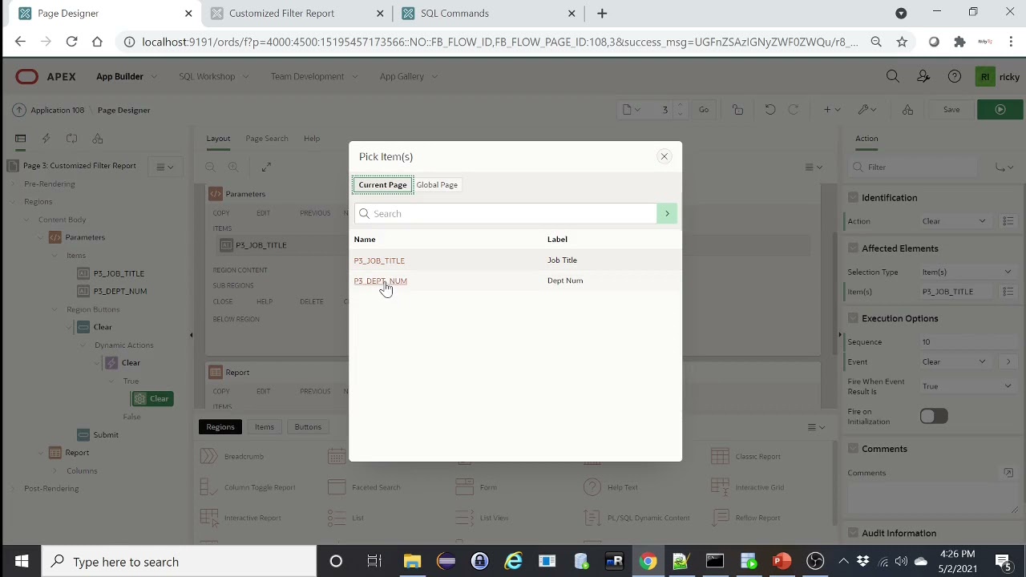Open Fire When Event Result Is dropdown
Image resolution: width=1026 pixels, height=577 pixels.
point(967,386)
